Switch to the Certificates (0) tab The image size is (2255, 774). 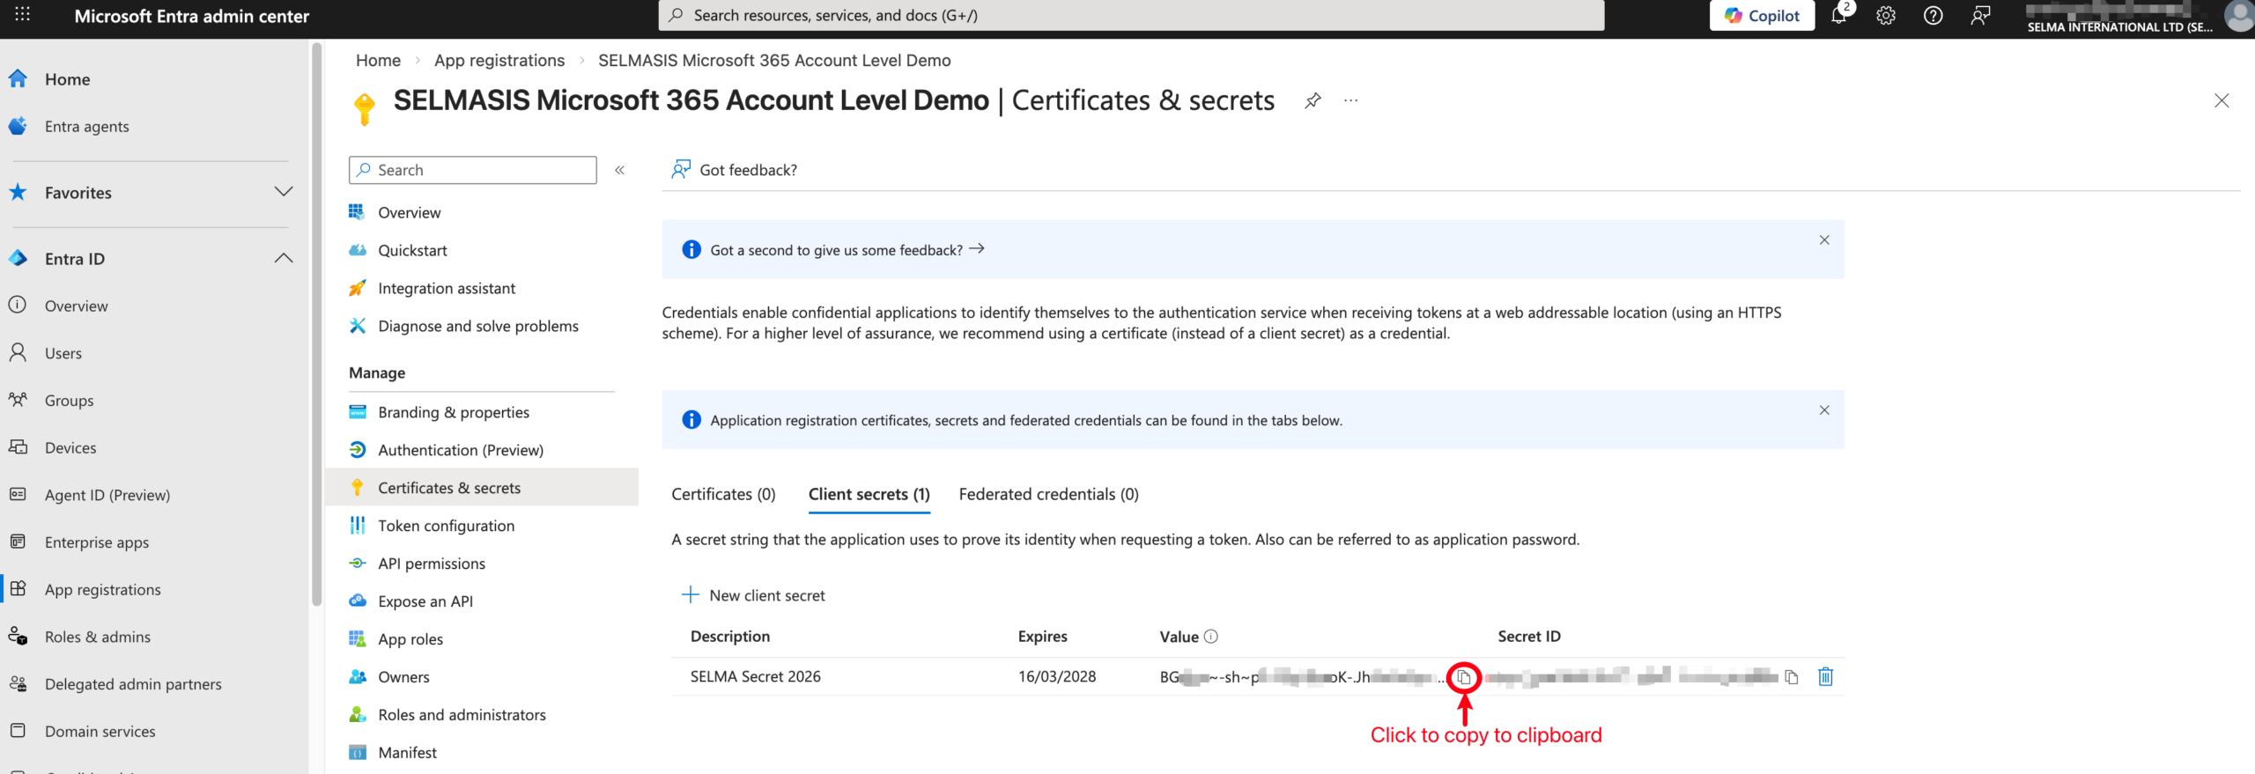tap(723, 495)
